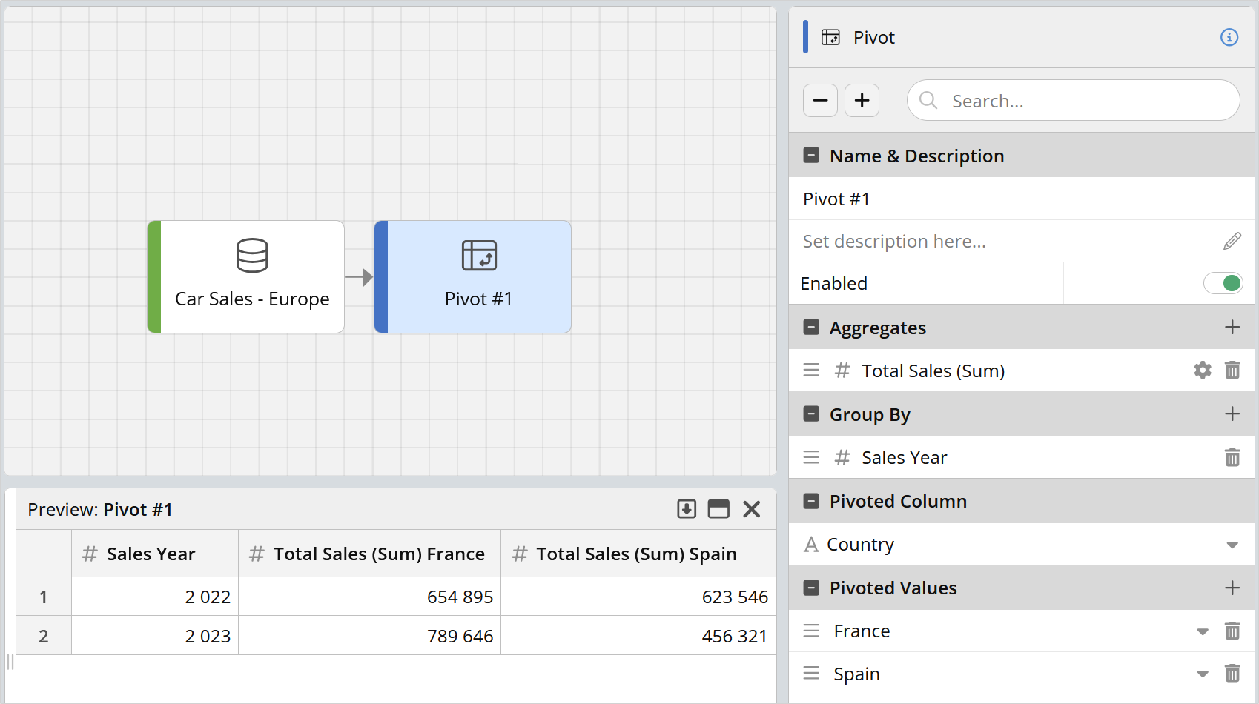Click the expand all plus button

click(x=862, y=100)
